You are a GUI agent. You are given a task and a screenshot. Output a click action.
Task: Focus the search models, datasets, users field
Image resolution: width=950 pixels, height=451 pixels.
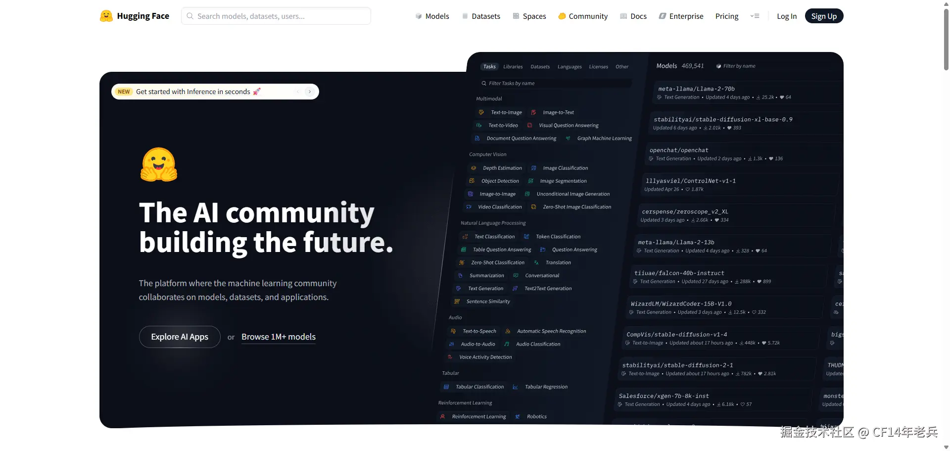coord(276,16)
